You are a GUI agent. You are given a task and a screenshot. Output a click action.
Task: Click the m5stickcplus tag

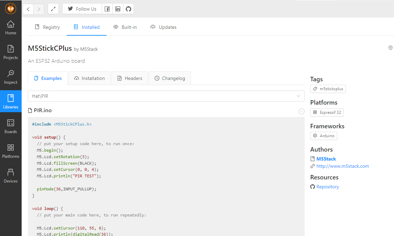coord(328,89)
